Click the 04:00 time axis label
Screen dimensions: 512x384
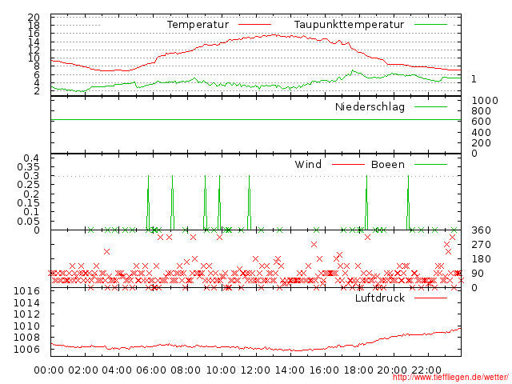tap(117, 370)
